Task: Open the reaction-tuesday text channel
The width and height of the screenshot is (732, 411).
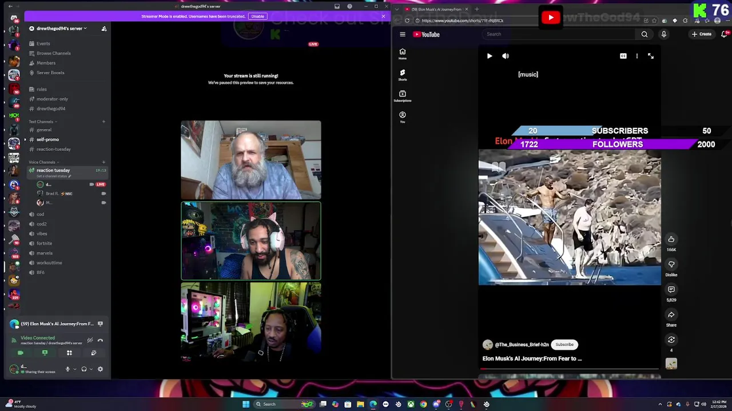Action: click(53, 149)
